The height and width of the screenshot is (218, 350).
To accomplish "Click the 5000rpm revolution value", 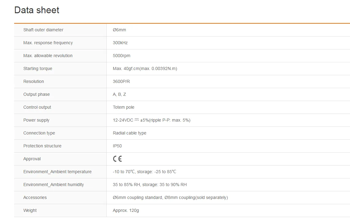I will click(x=122, y=56).
